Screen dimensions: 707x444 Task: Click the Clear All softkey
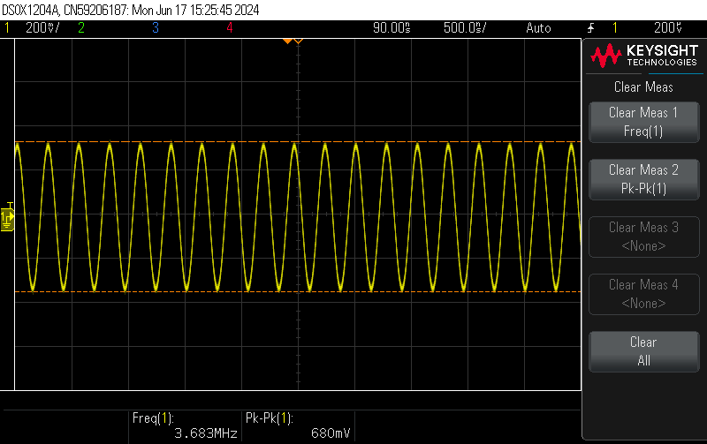pos(644,351)
